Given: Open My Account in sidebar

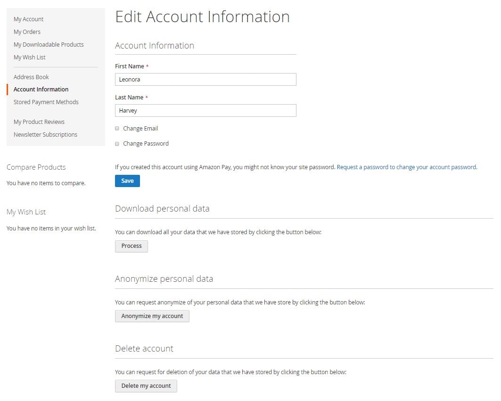Looking at the screenshot, I should point(28,19).
